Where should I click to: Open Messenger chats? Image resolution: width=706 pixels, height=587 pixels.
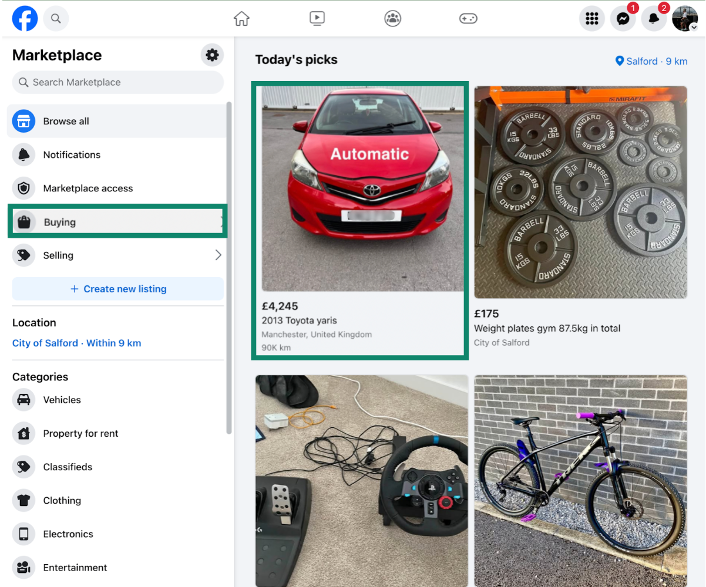pos(623,18)
